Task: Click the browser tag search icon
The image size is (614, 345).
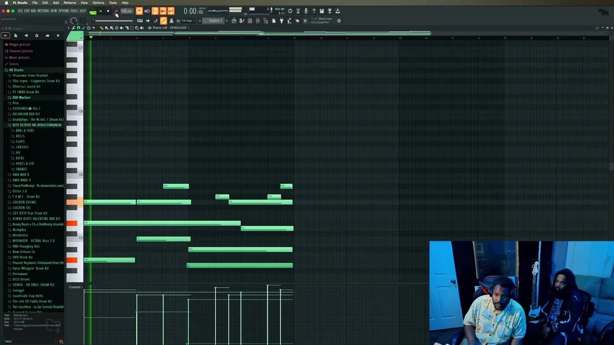Action: pyautogui.click(x=61, y=342)
